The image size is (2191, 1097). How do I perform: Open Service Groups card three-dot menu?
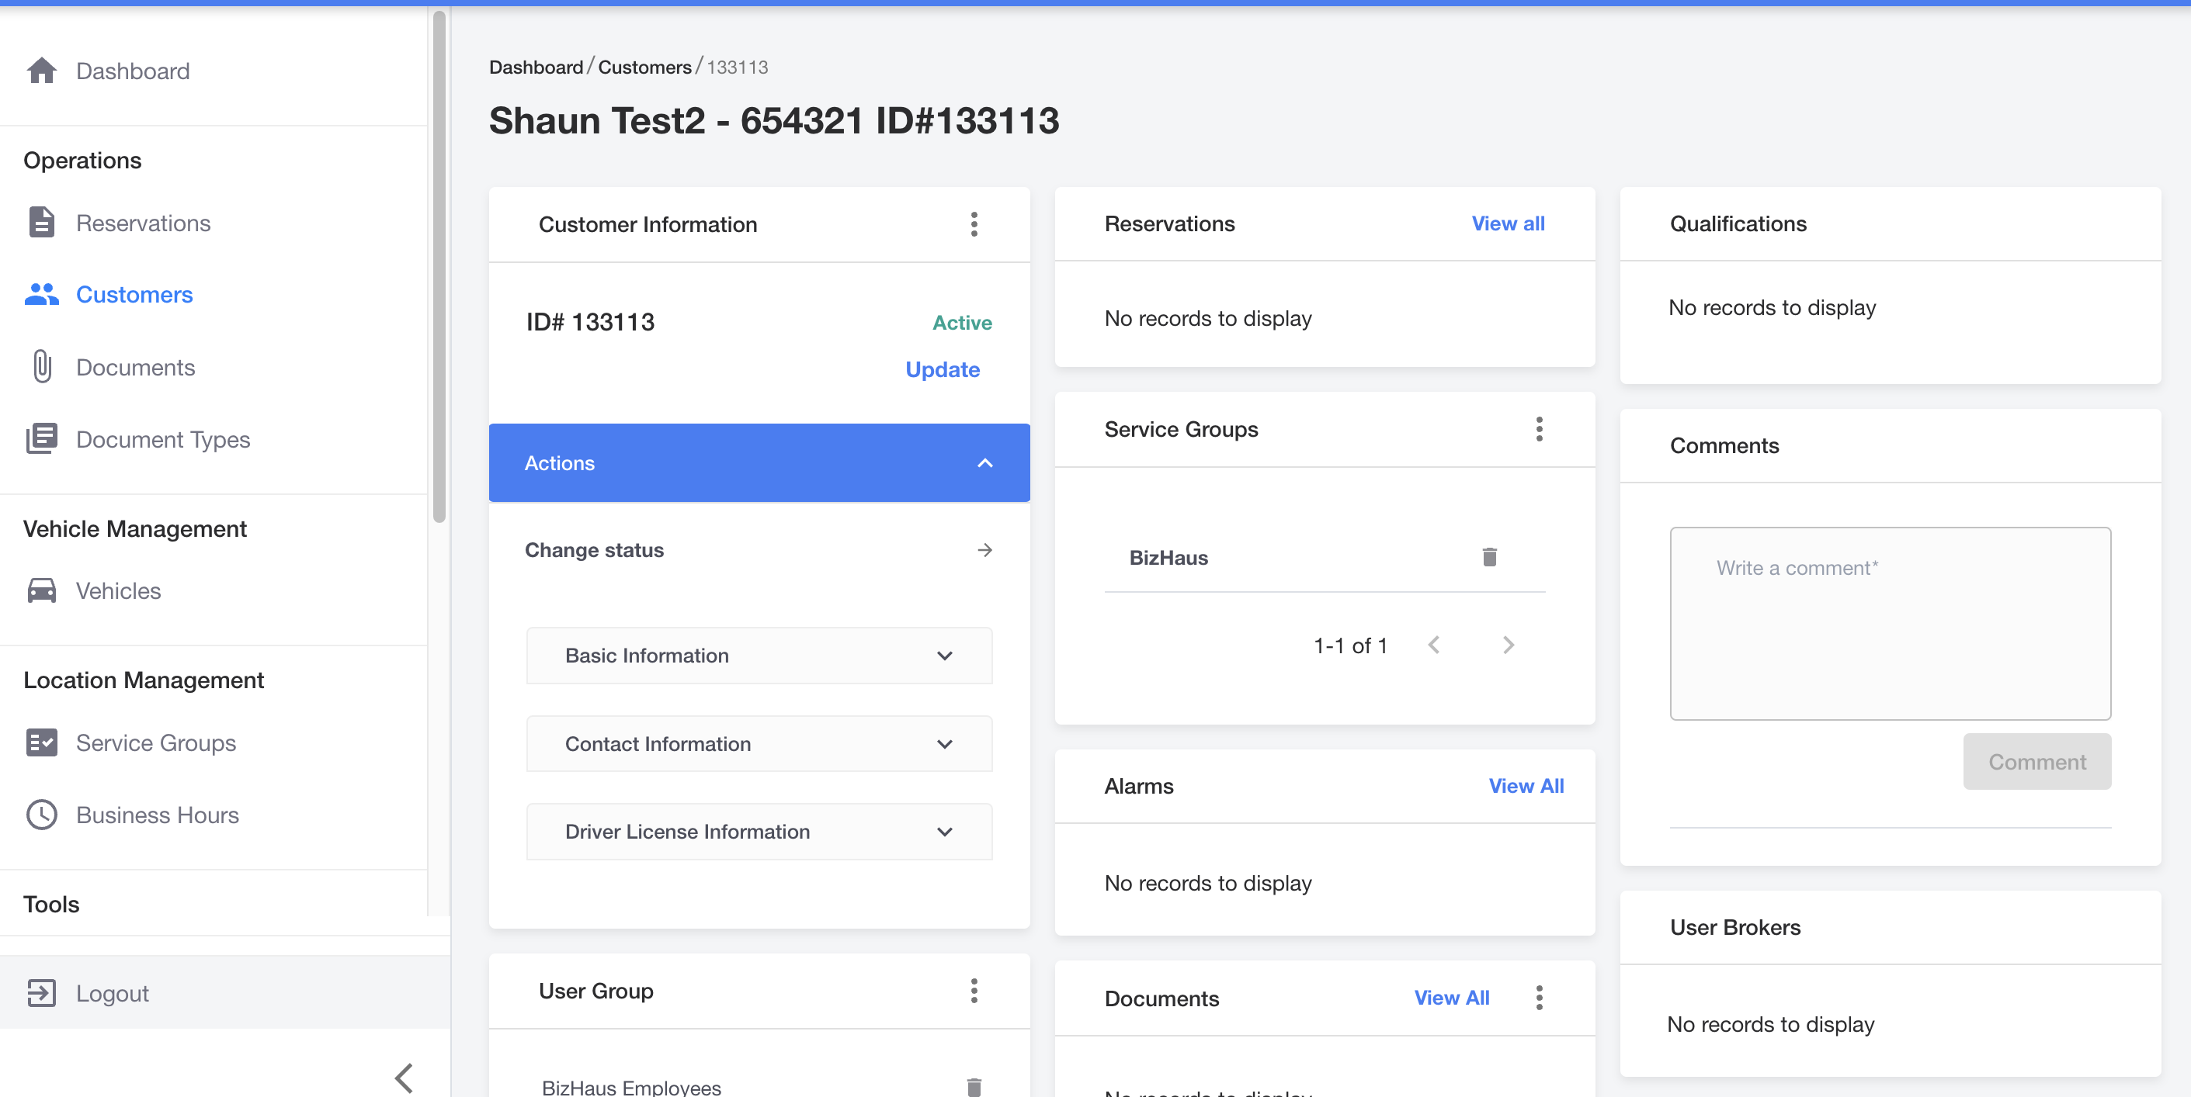1540,429
